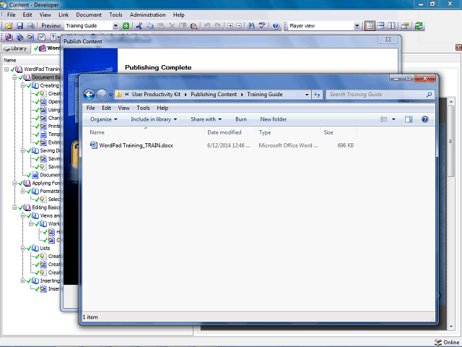Viewport: 462px width, 347px height.
Task: Click the Copy icon in Developer toolbar
Action: [150, 26]
